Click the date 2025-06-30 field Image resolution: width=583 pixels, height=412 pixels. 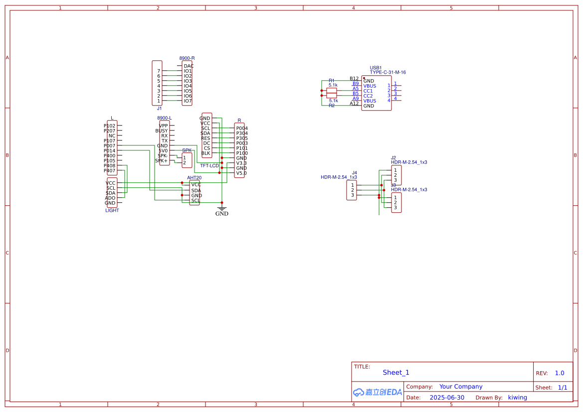pyautogui.click(x=447, y=398)
